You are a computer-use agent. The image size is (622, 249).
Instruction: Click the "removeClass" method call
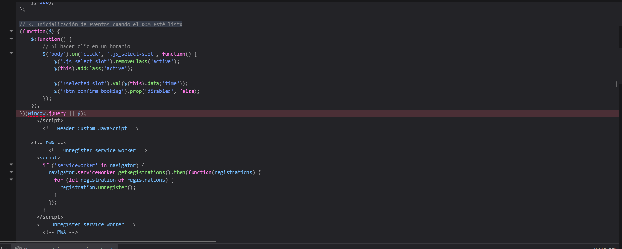129,61
